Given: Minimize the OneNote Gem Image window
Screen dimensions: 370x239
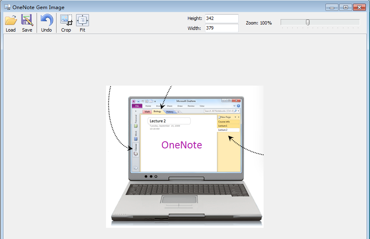Looking at the screenshot, I should [332, 7].
